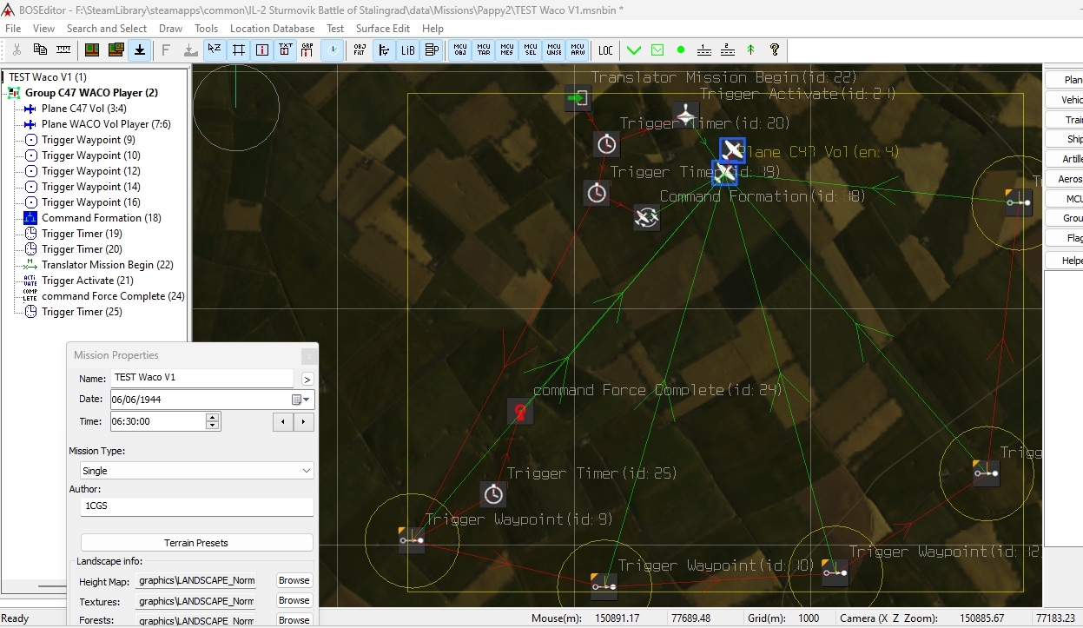
Task: Click the GRP group toolbar icon
Action: (x=307, y=50)
